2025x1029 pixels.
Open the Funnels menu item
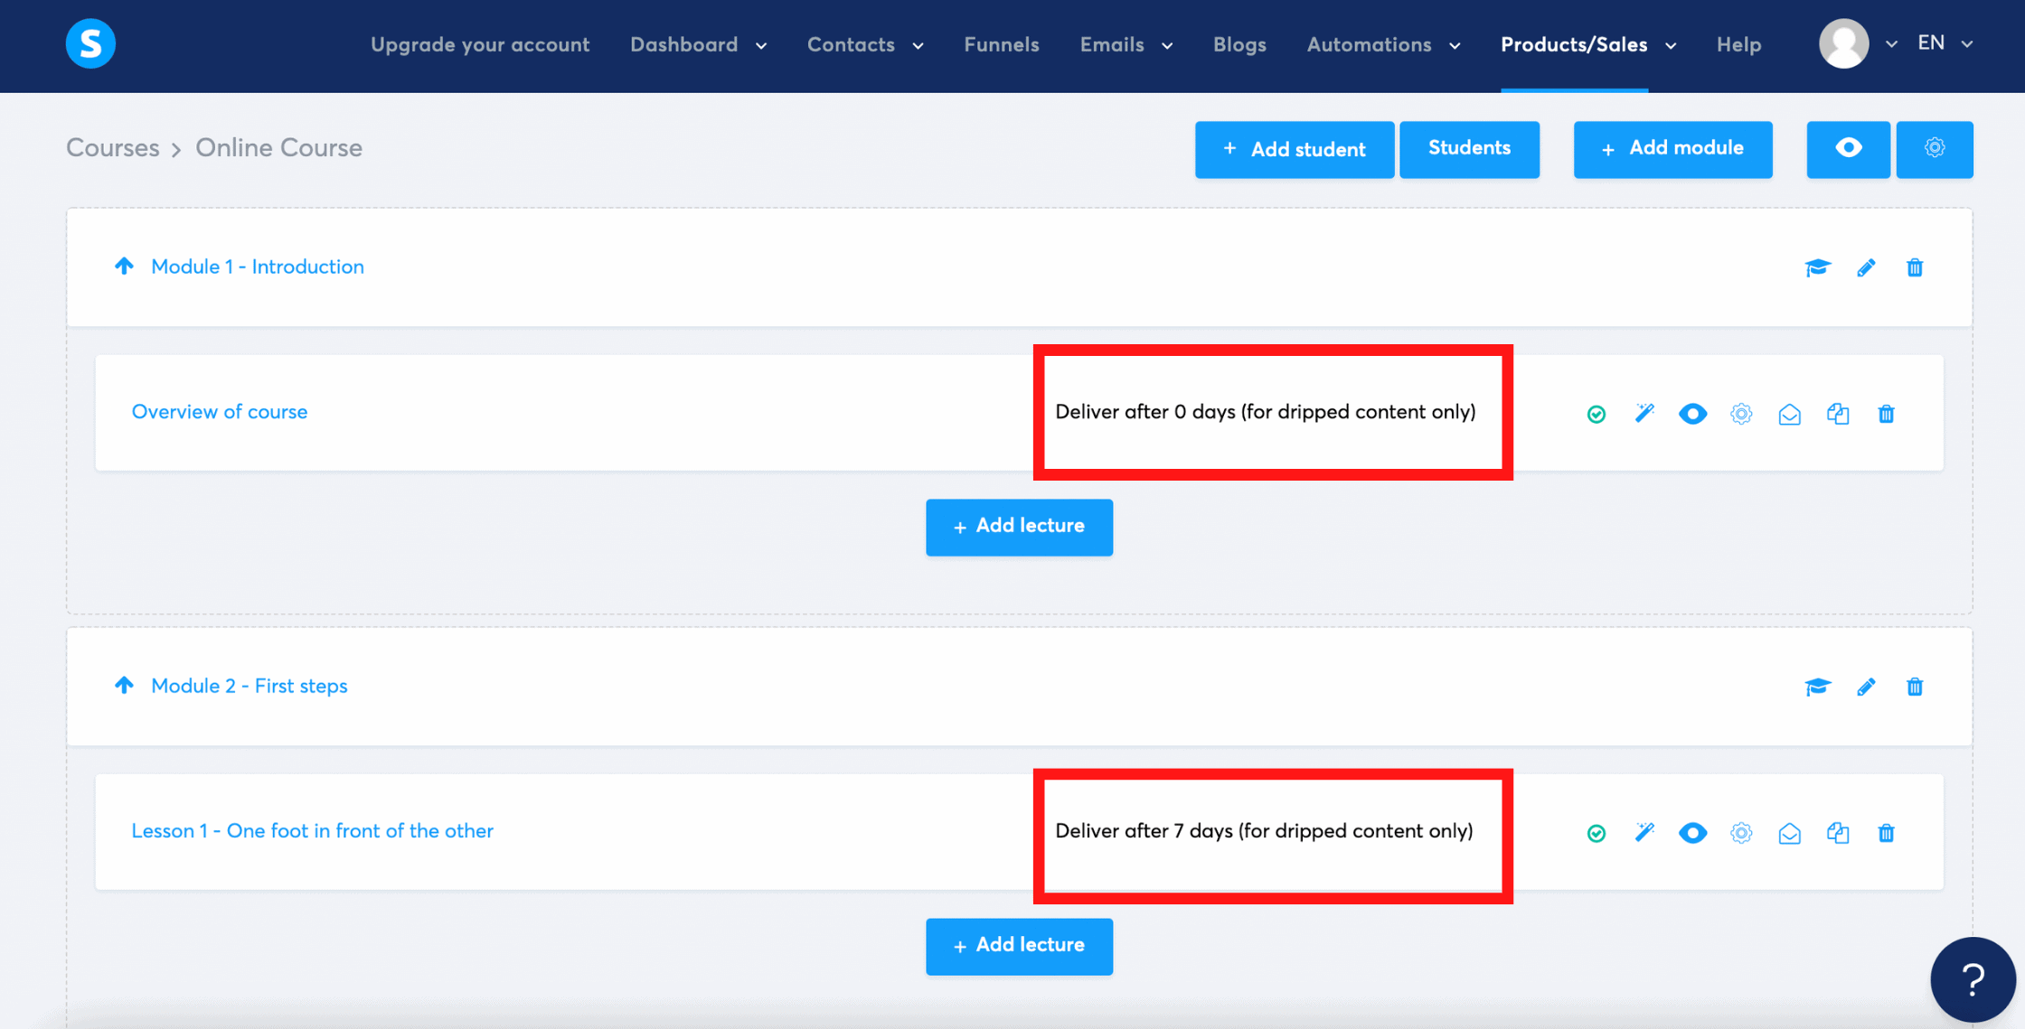tap(1001, 44)
